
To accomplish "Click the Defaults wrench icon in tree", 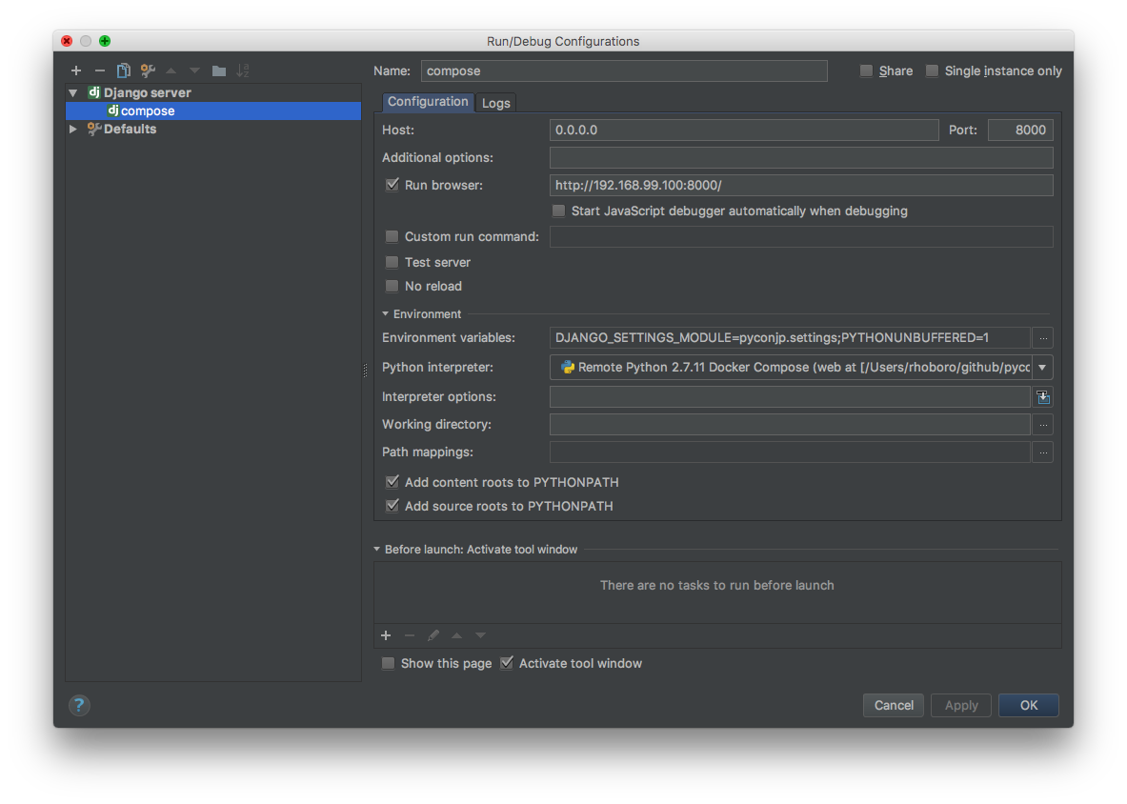I will pyautogui.click(x=94, y=129).
